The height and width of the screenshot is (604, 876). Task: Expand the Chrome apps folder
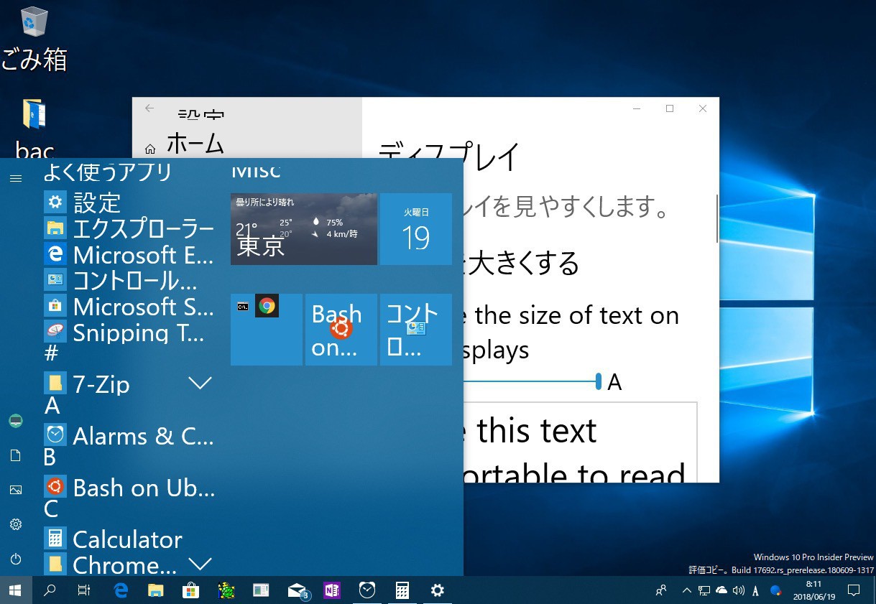[200, 563]
